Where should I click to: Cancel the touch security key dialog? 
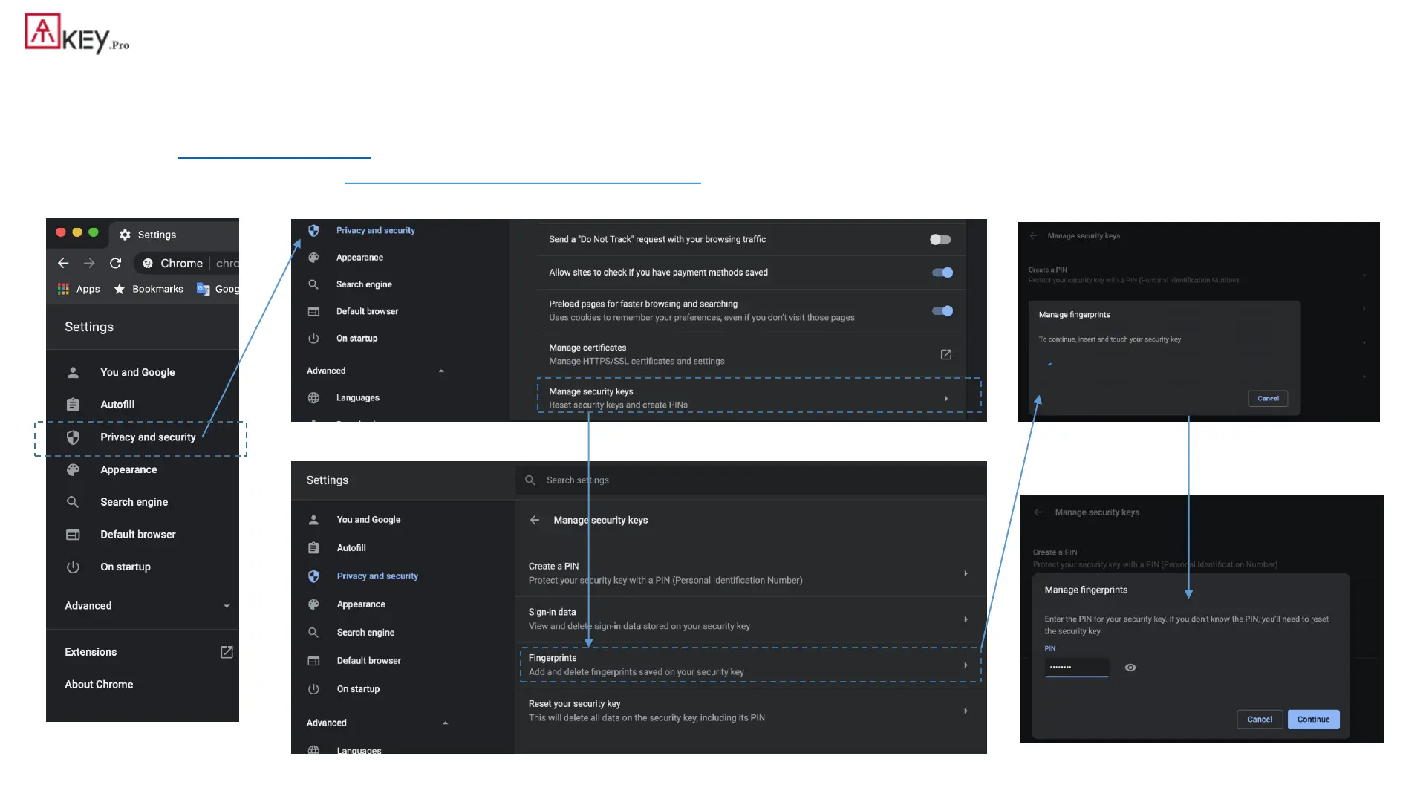click(1267, 399)
